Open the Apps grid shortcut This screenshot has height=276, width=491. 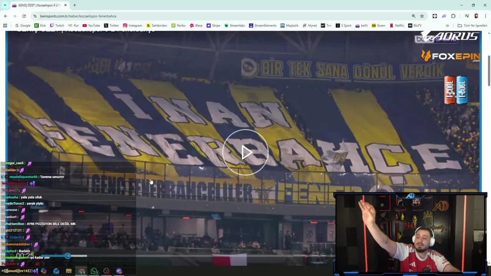(x=5, y=26)
